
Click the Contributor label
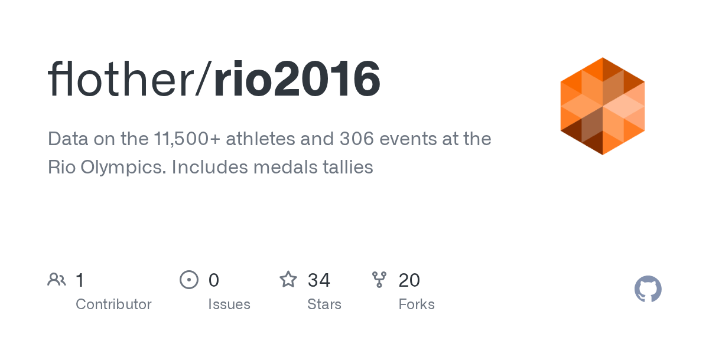click(x=113, y=304)
